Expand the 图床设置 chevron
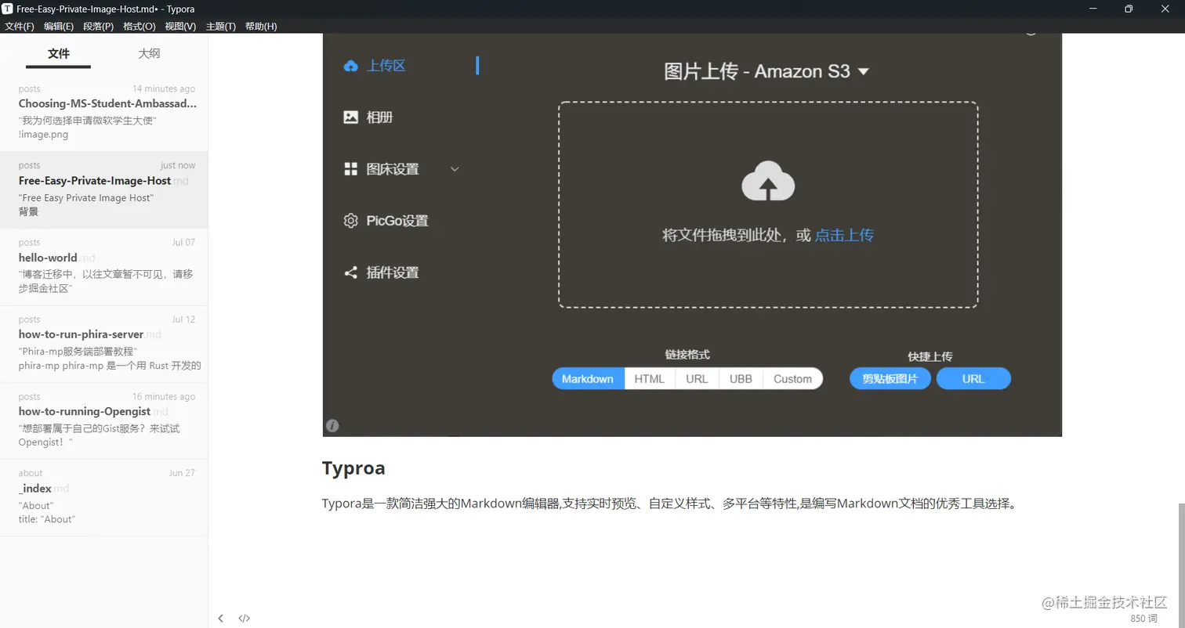 (x=454, y=169)
